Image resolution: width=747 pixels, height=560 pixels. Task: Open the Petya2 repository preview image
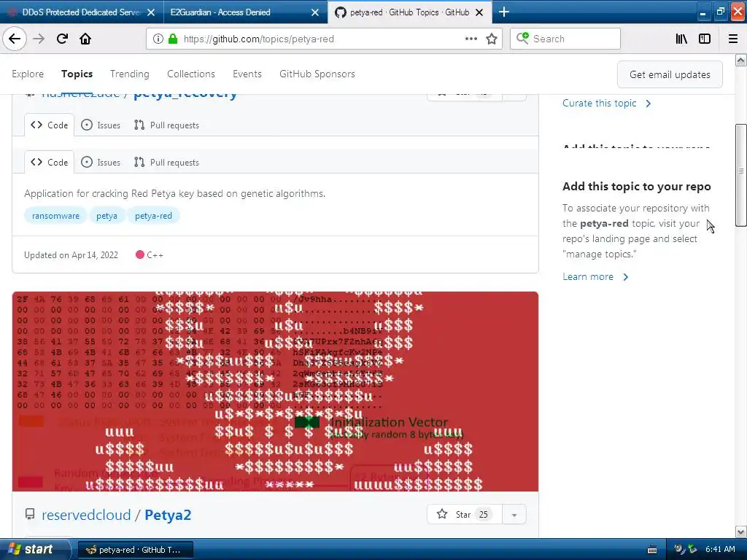(275, 392)
